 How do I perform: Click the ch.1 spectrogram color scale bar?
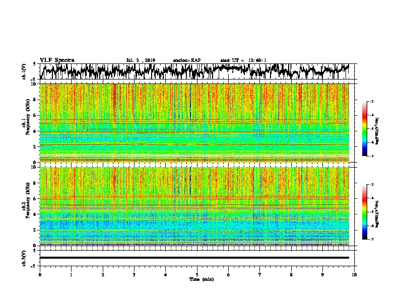(x=364, y=129)
